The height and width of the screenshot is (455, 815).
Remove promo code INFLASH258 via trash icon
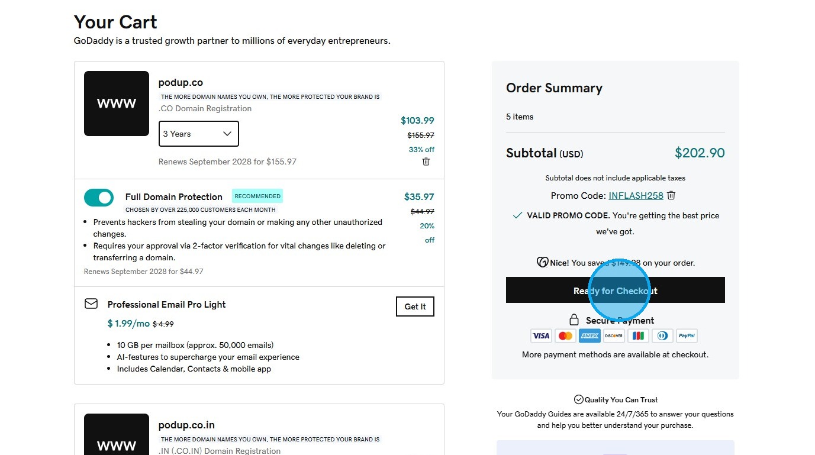[x=671, y=195]
